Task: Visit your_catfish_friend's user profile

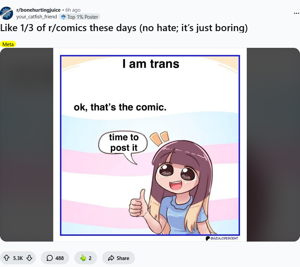Action: pyautogui.click(x=36, y=17)
